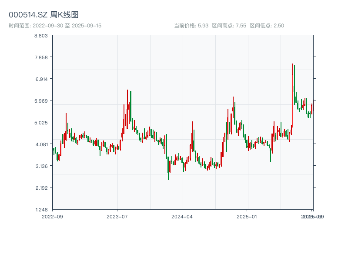
Task: Click the y-axis value 3.136
Action: (41, 166)
